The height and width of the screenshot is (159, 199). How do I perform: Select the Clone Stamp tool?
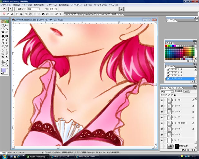[x=3, y=61]
